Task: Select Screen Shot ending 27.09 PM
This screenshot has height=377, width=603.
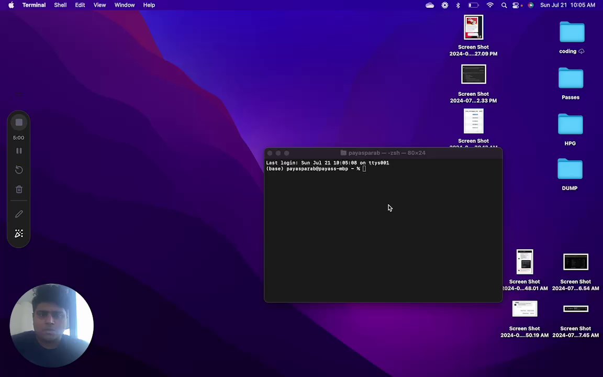Action: [473, 36]
